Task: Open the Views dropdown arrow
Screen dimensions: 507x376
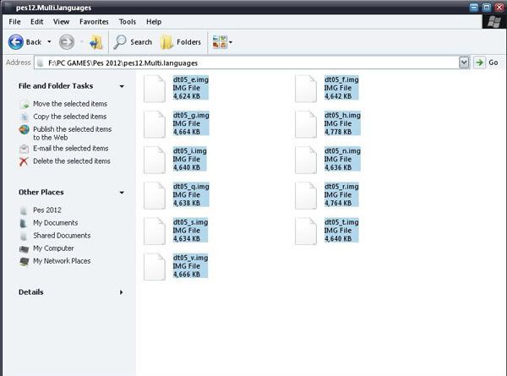Action: click(231, 42)
